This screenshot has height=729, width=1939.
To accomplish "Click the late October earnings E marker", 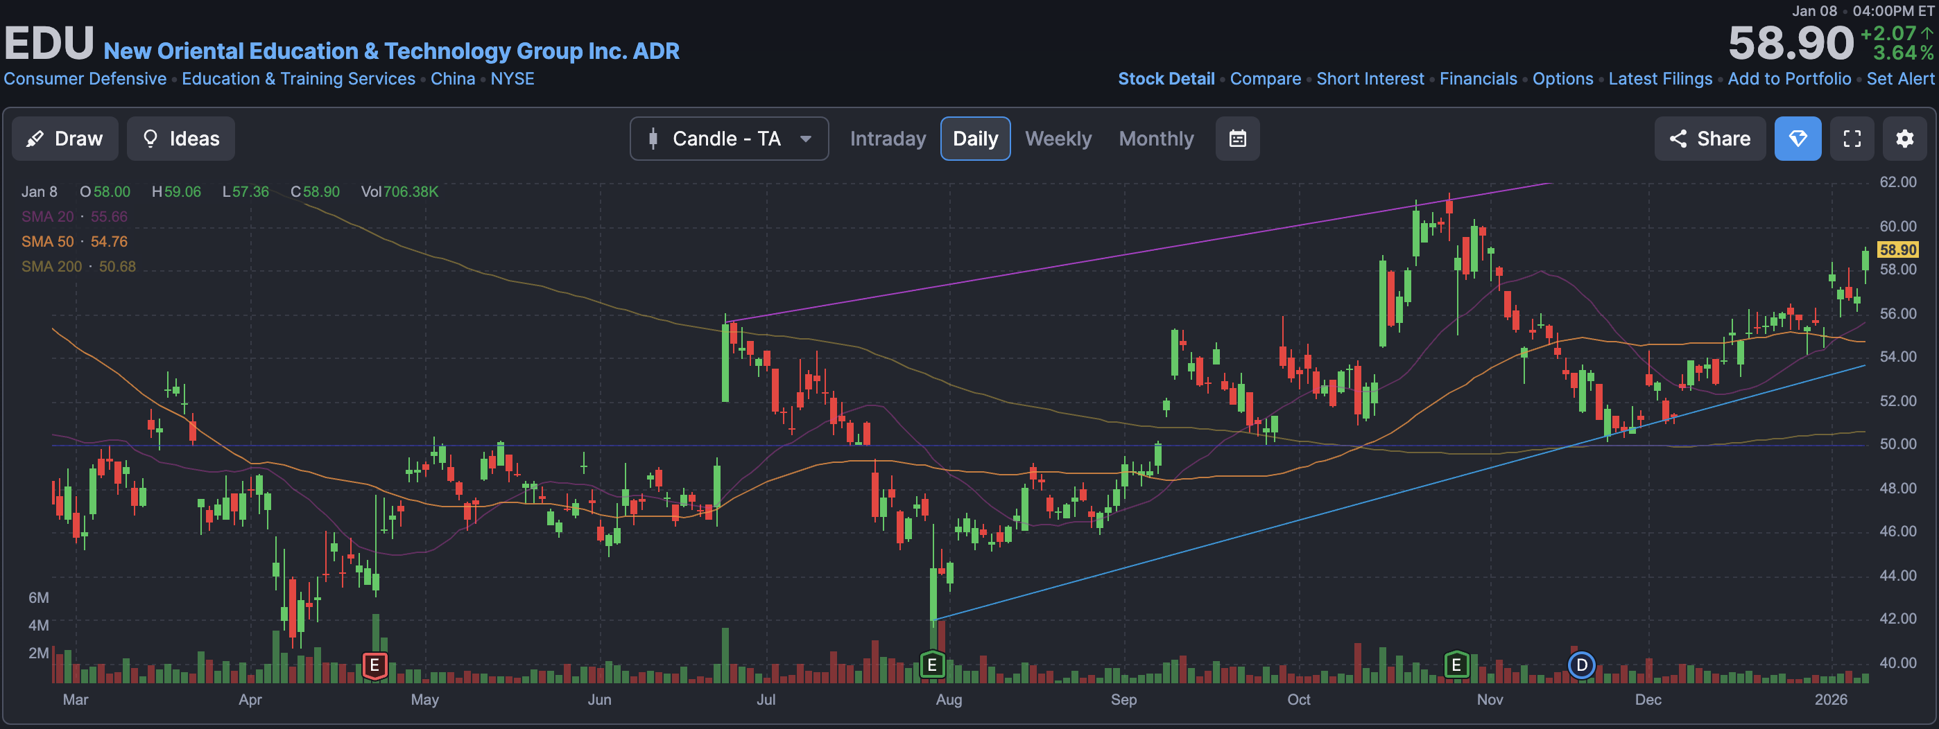I will (x=1456, y=665).
